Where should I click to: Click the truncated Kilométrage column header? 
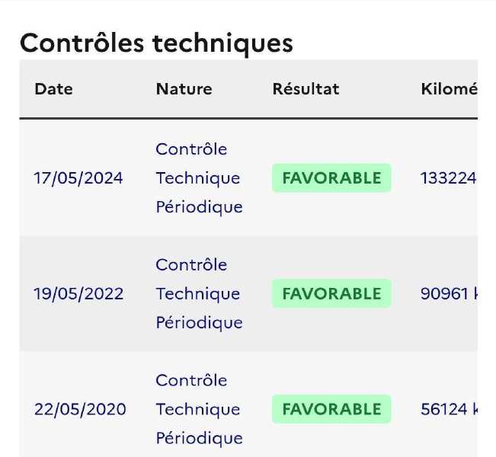(450, 89)
